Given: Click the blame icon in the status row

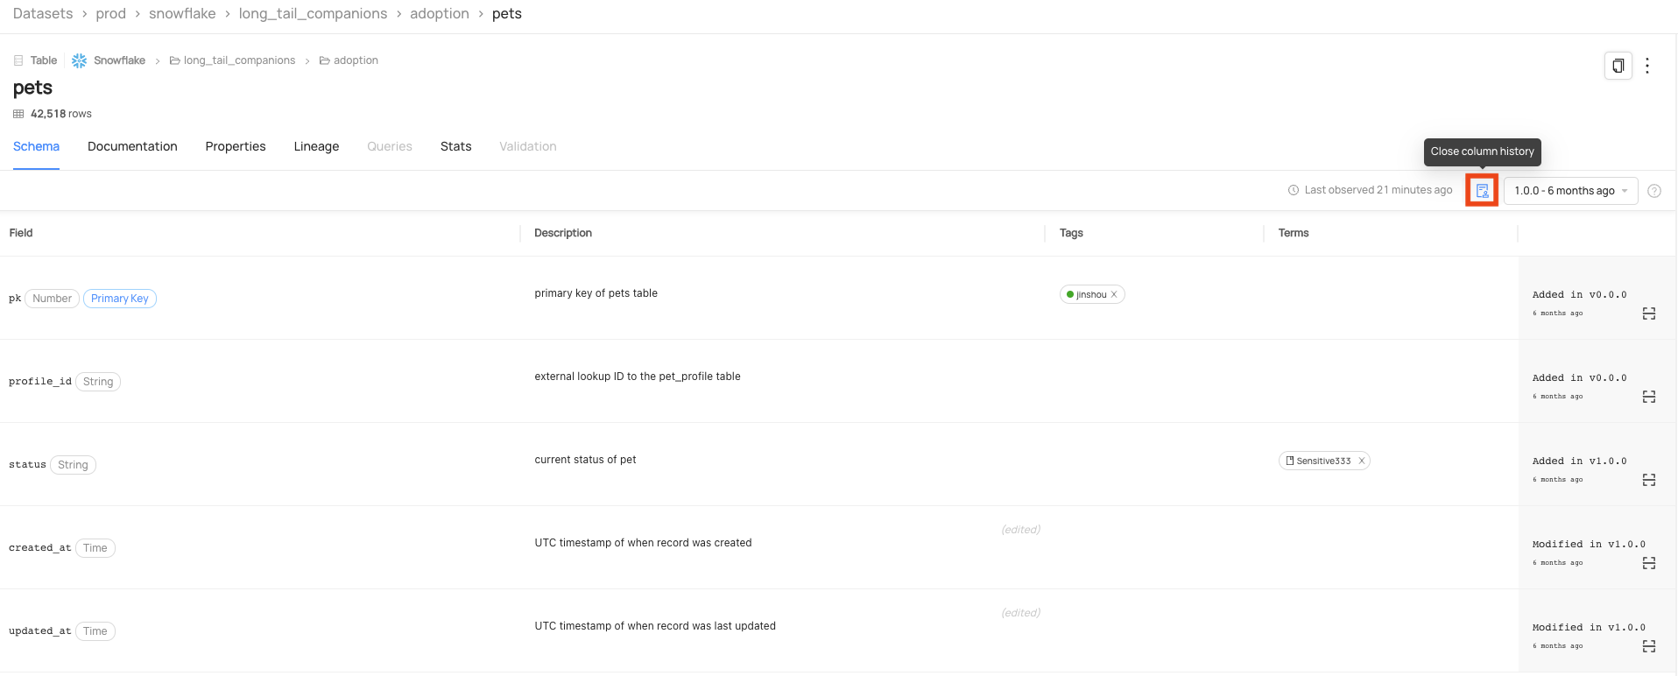Looking at the screenshot, I should point(1649,480).
